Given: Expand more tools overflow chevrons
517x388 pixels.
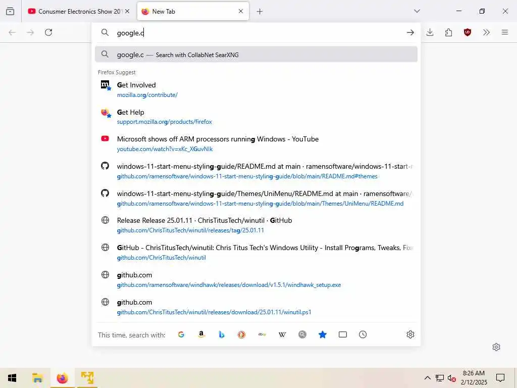Looking at the screenshot, I should 486,32.
